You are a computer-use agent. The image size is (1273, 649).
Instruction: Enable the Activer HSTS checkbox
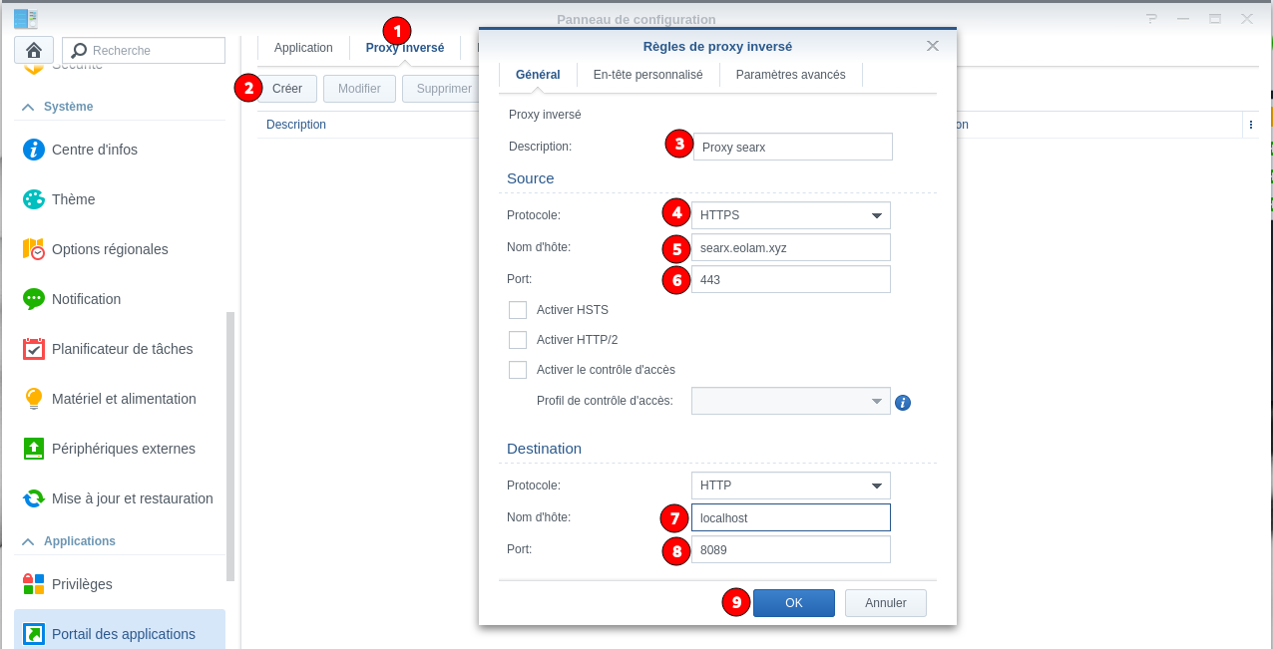click(x=518, y=310)
